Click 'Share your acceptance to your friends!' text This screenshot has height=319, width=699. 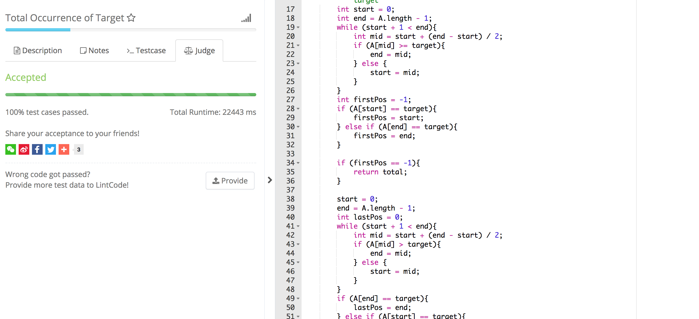(72, 133)
